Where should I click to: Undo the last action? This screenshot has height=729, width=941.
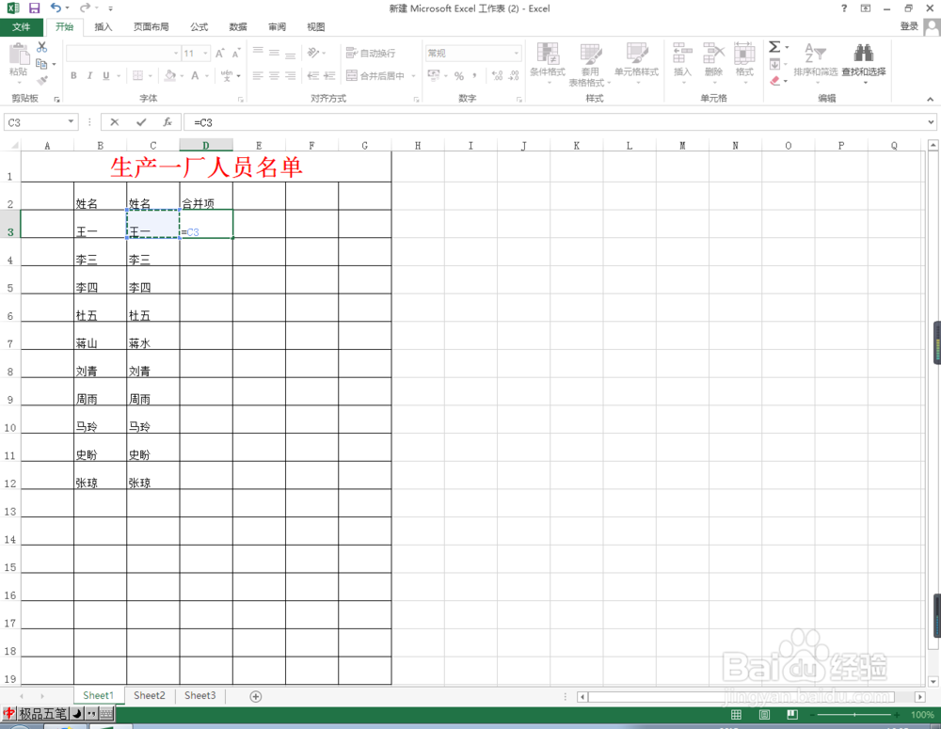[x=56, y=8]
